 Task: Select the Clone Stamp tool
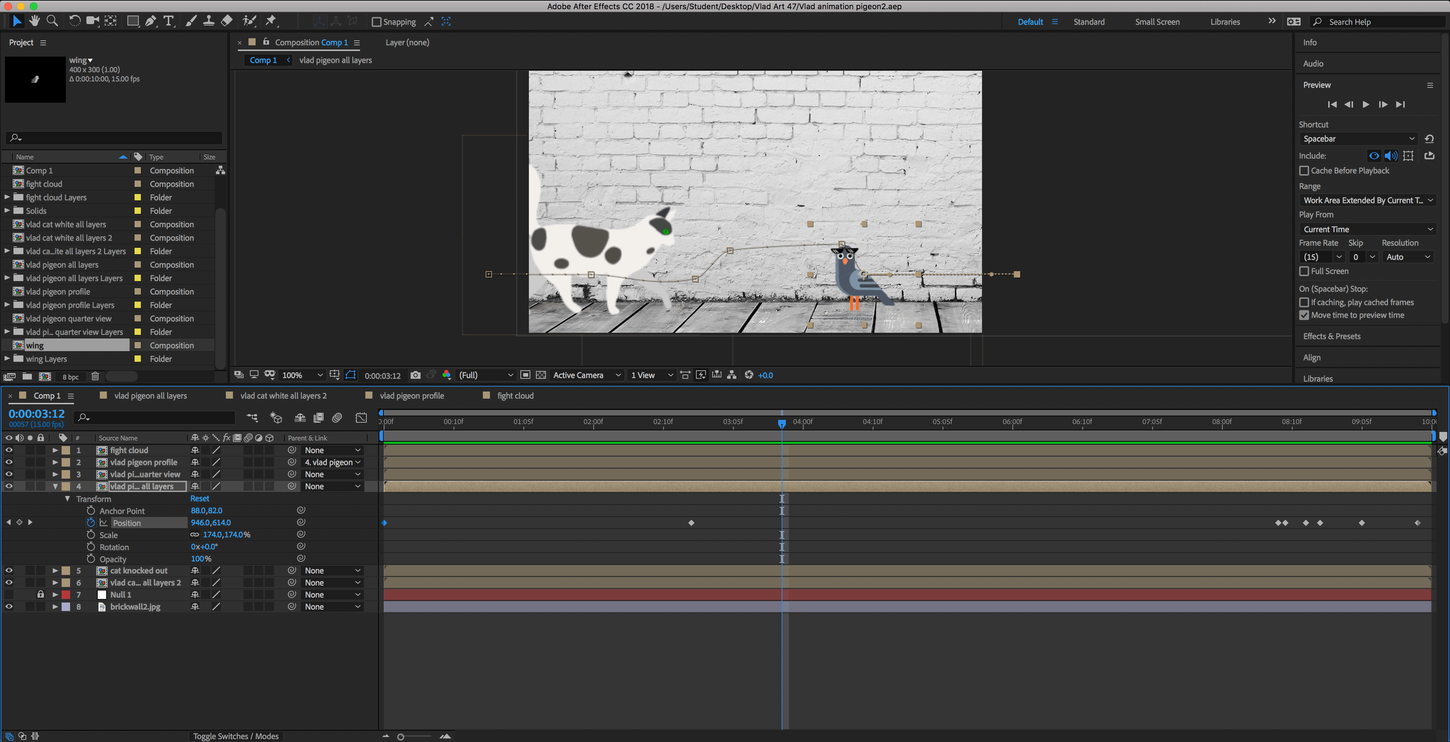(208, 21)
